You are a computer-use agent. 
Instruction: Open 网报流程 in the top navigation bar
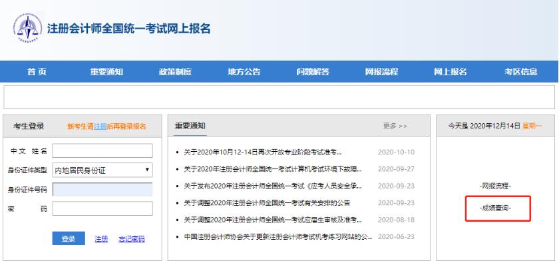[381, 72]
